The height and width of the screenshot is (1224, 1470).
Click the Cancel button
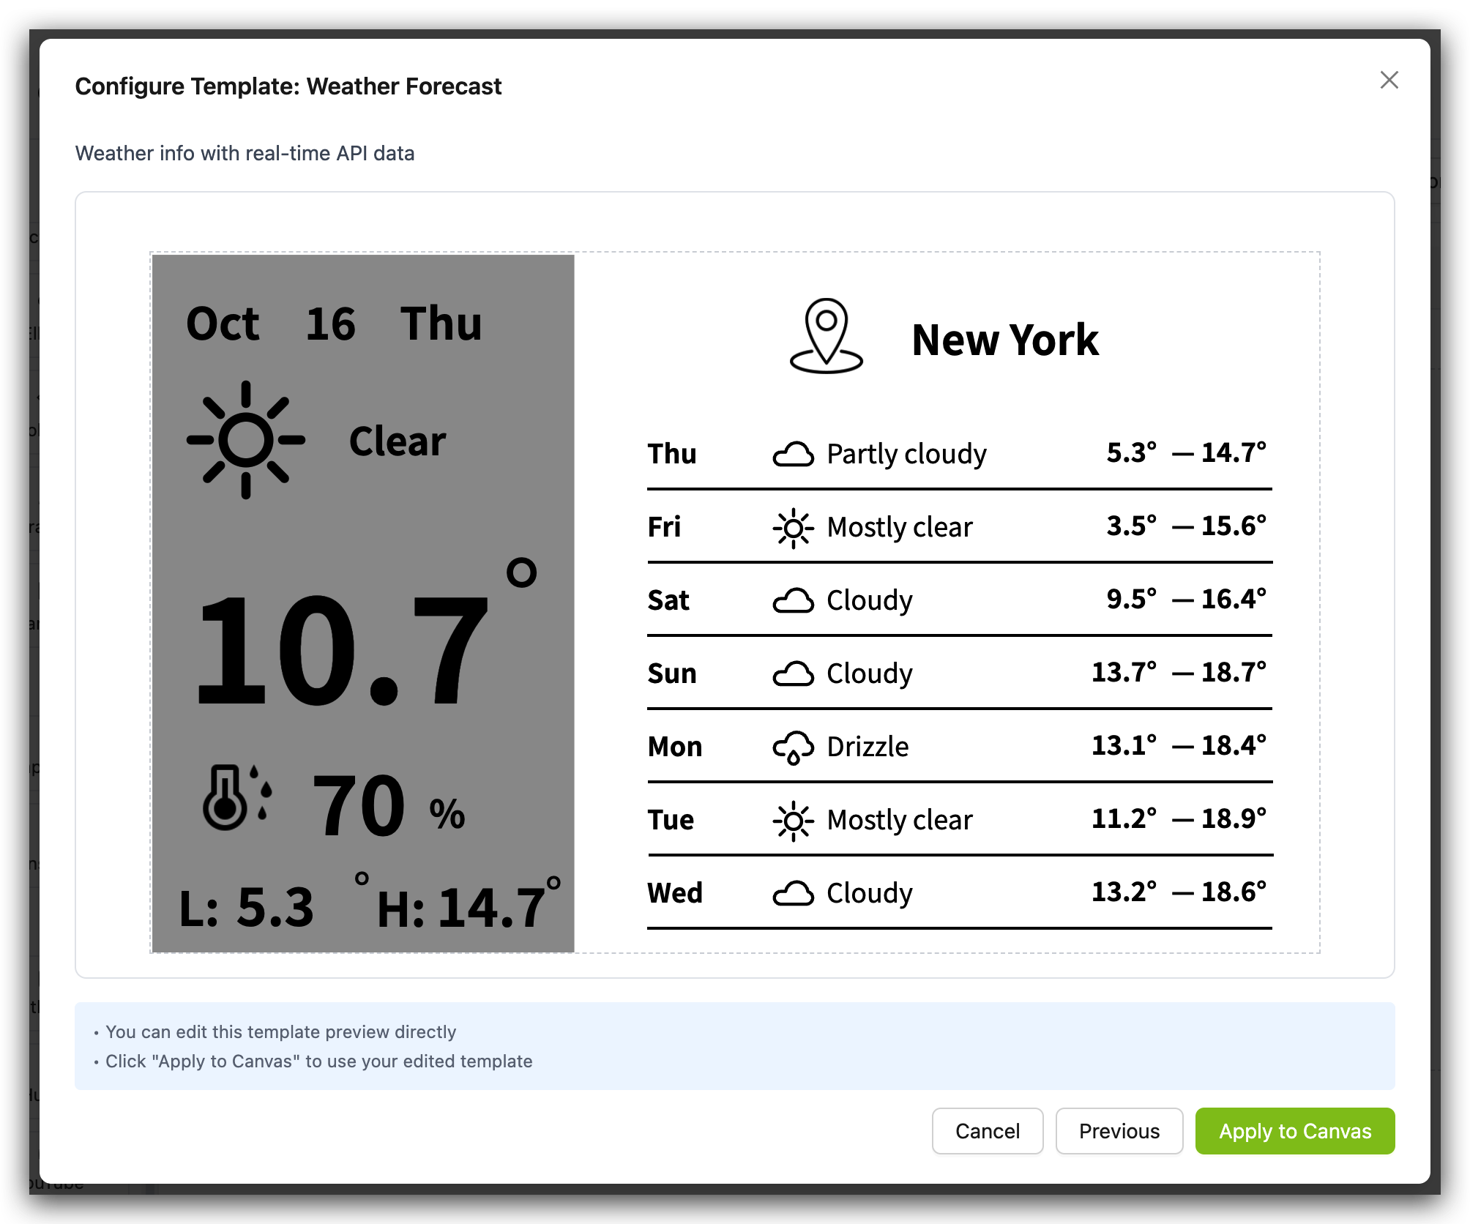pos(987,1131)
